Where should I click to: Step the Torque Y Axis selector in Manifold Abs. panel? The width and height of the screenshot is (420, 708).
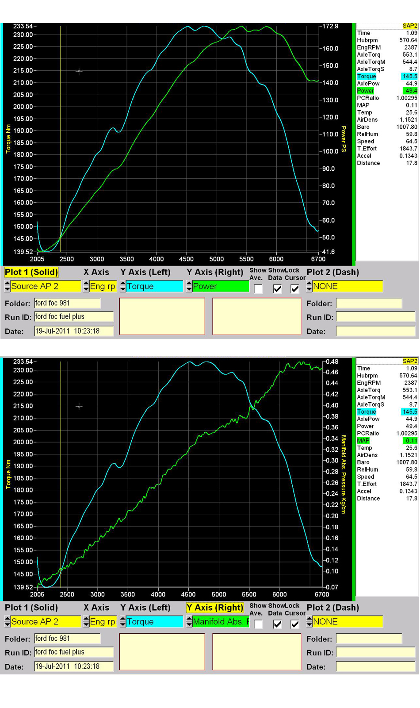point(123,622)
